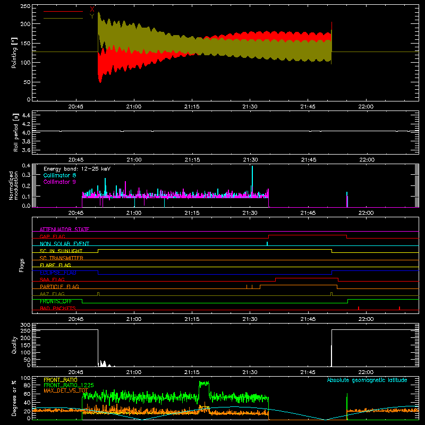Select the orange MAX_DET_VS_TOT legend entry

[x=66, y=390]
